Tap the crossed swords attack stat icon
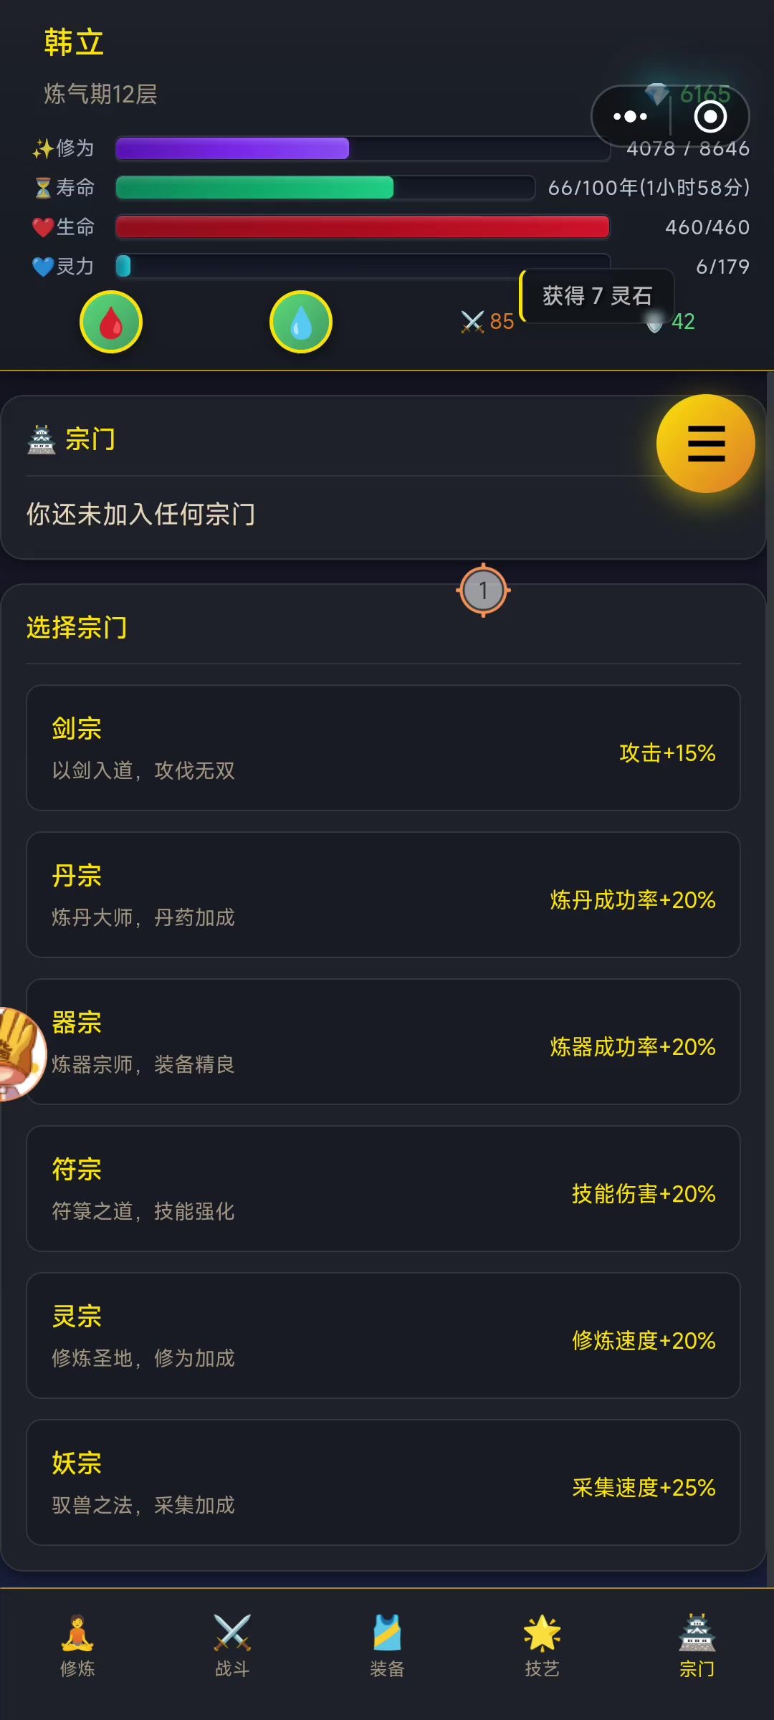The width and height of the screenshot is (774, 1720). pyautogui.click(x=473, y=322)
